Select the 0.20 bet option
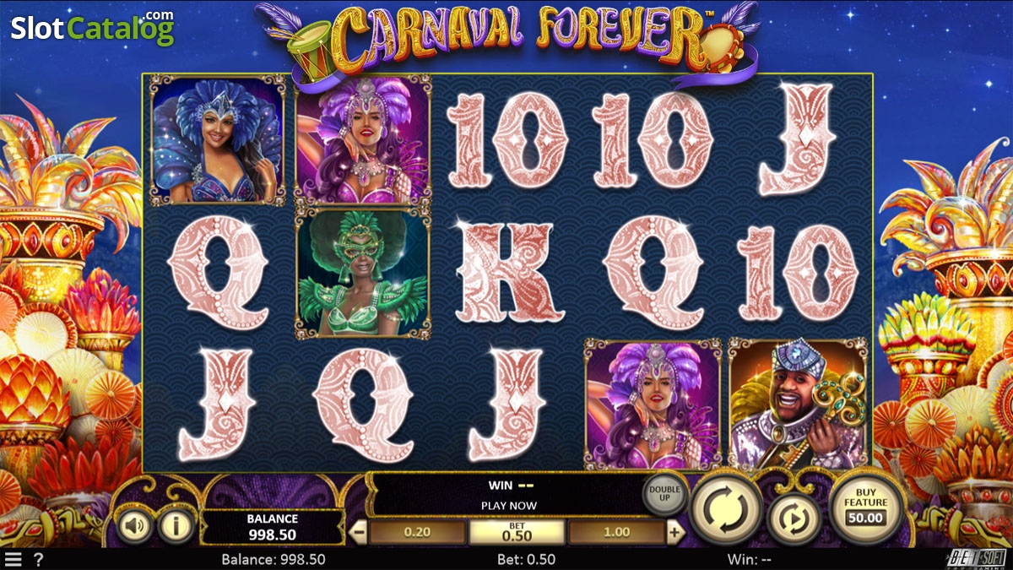 coord(417,532)
